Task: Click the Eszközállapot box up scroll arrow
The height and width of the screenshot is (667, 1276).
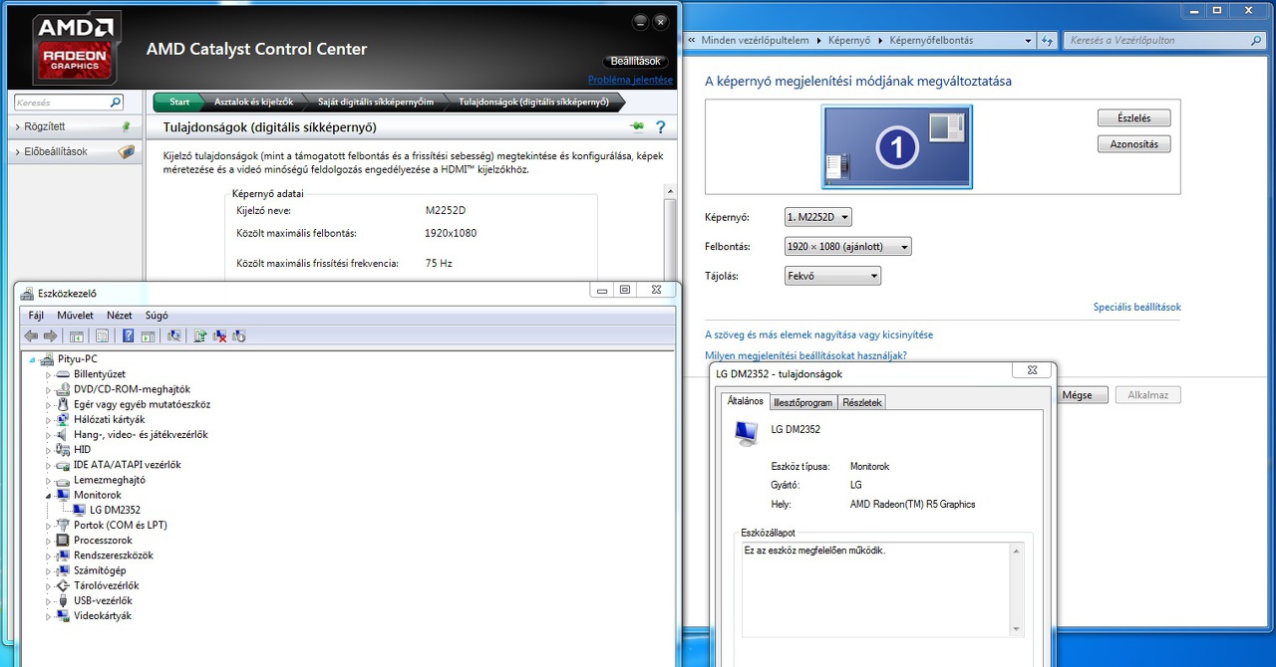Action: coord(1017,550)
